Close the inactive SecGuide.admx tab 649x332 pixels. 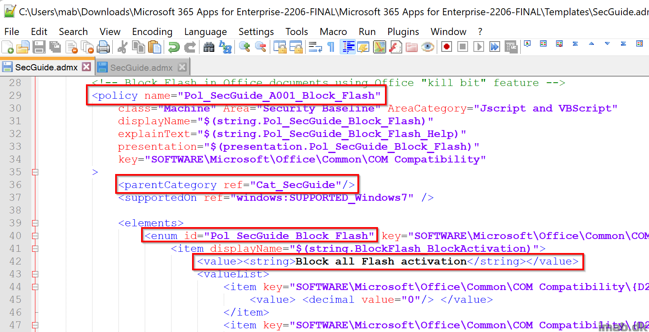point(182,67)
